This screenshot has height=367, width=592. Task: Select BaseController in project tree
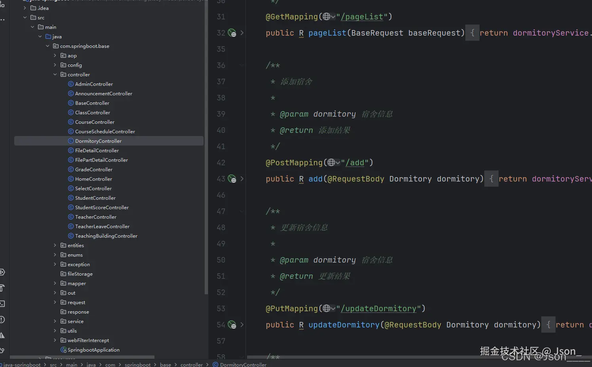pyautogui.click(x=92, y=103)
